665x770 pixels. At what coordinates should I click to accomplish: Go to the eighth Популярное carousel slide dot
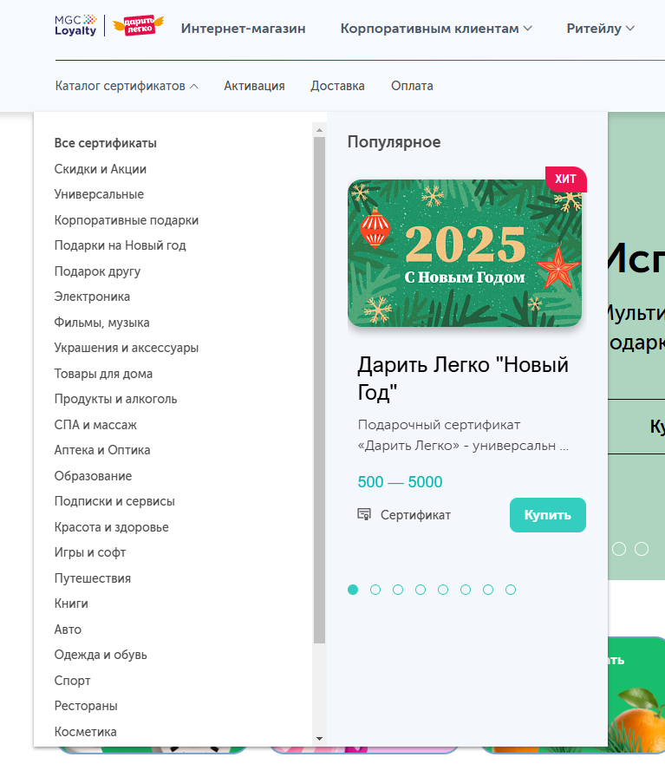[511, 590]
